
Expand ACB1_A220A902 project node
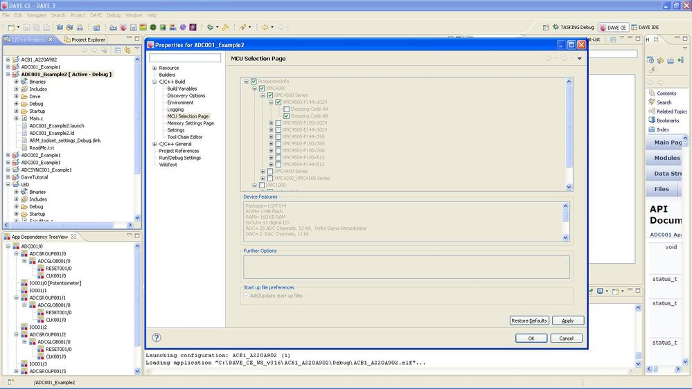click(x=8, y=59)
